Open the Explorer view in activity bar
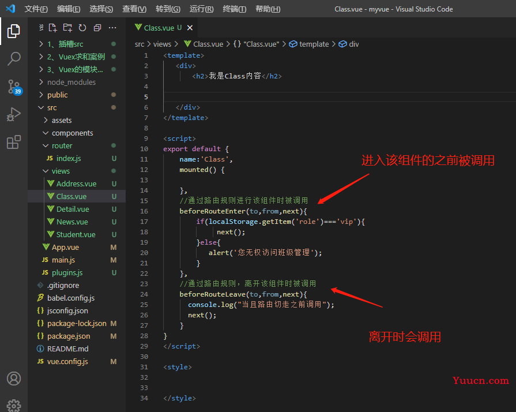Viewport: 516px width, 412px height. (13, 31)
